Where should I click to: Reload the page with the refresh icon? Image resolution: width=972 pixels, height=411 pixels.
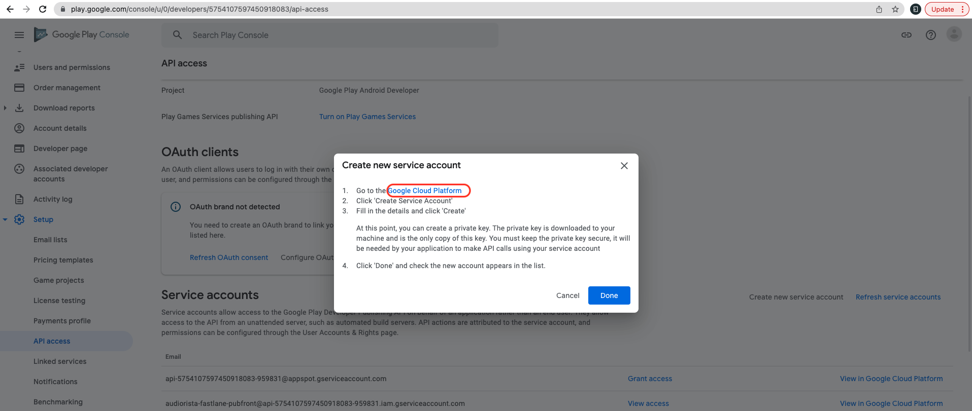43,9
